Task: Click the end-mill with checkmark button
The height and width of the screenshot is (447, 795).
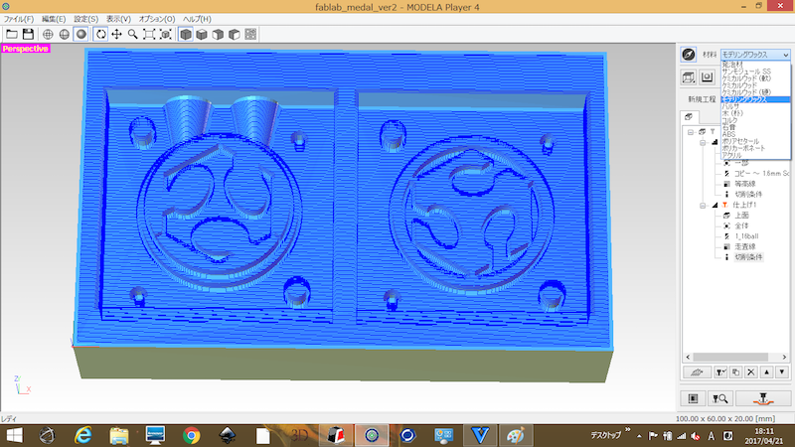Action: [x=720, y=372]
